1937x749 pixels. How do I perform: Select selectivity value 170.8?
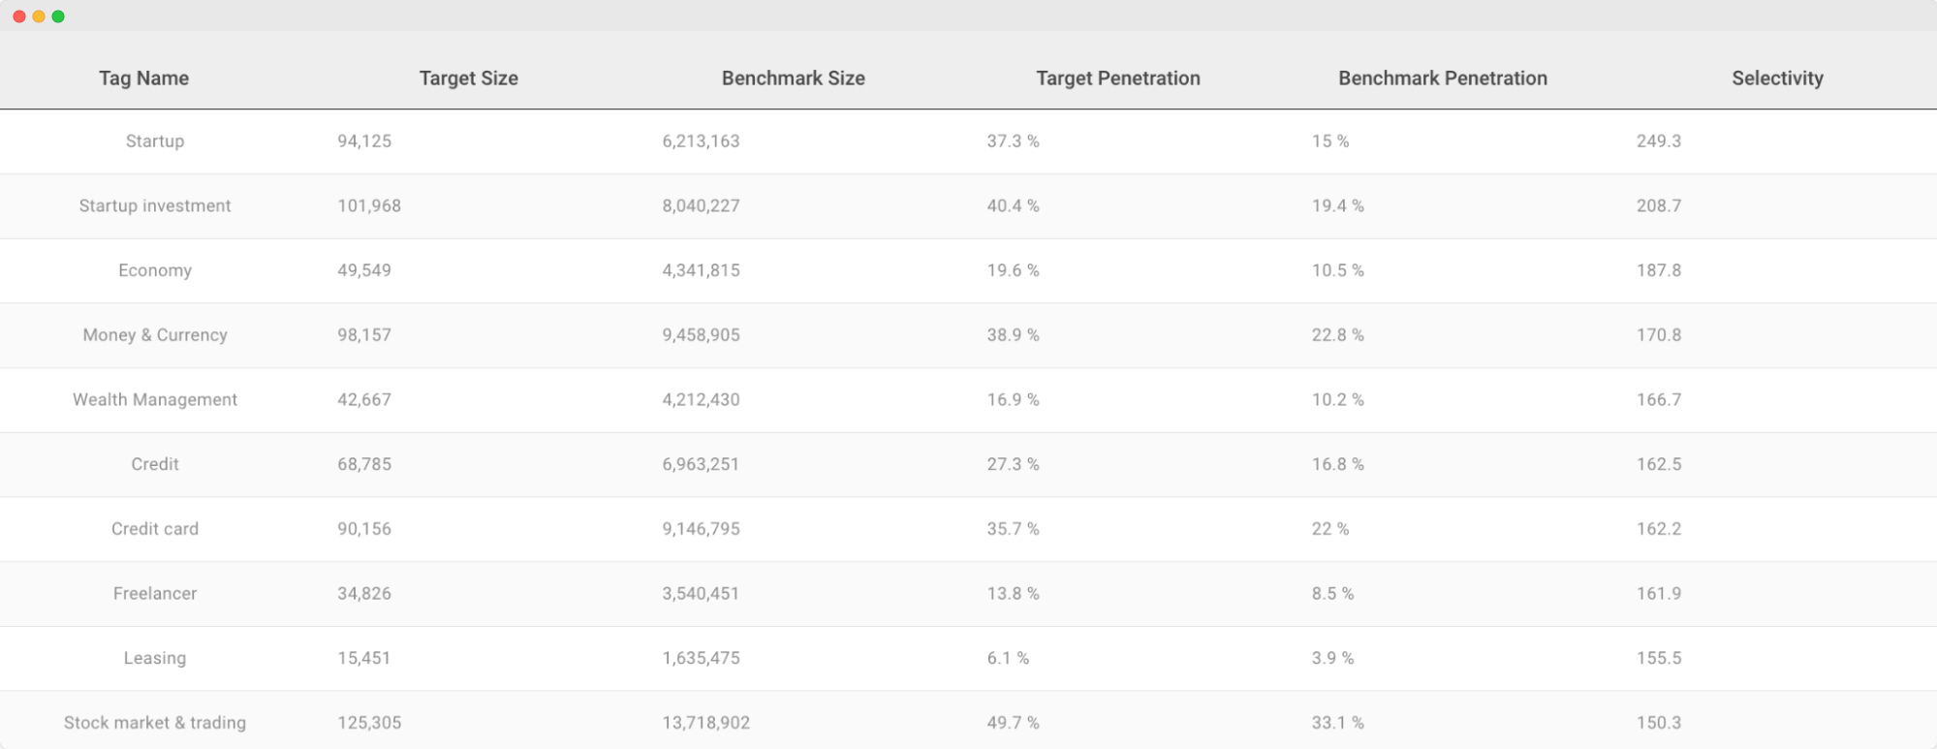coord(1659,335)
